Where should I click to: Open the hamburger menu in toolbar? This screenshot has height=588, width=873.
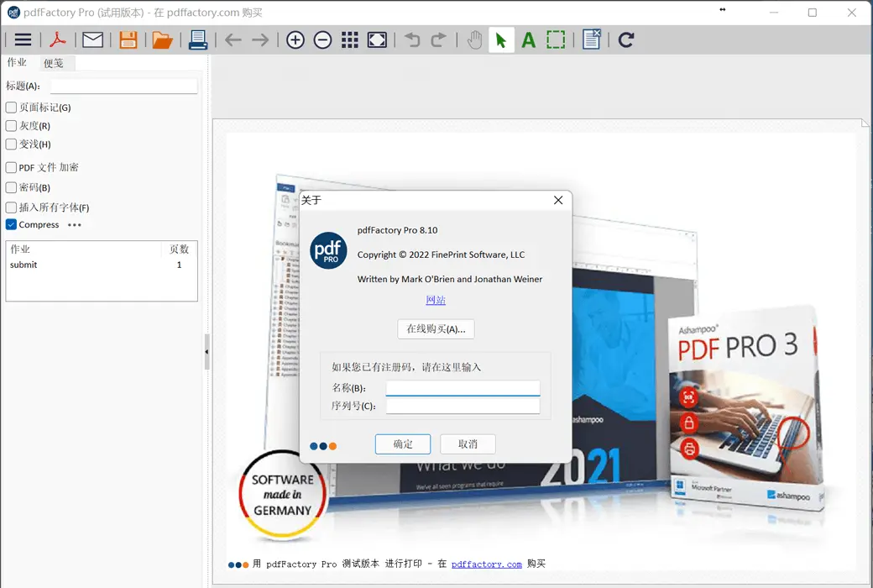pos(23,39)
